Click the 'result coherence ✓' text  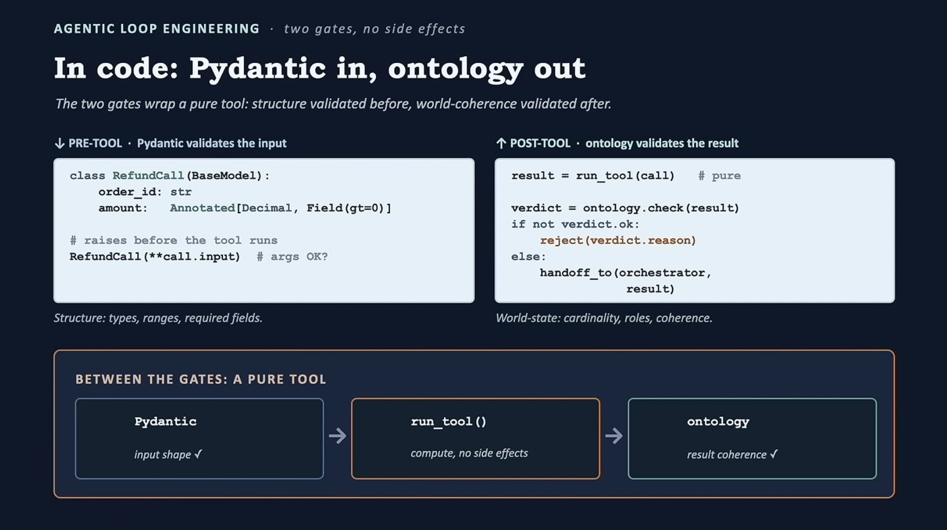coord(733,455)
